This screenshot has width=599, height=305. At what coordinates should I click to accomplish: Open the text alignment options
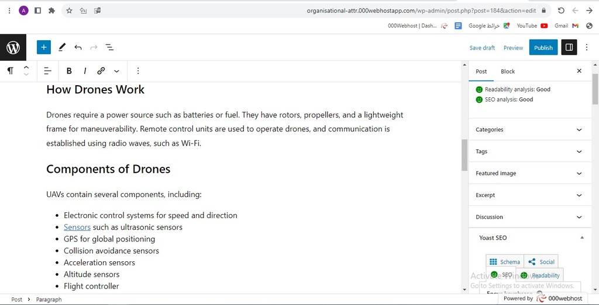click(48, 71)
